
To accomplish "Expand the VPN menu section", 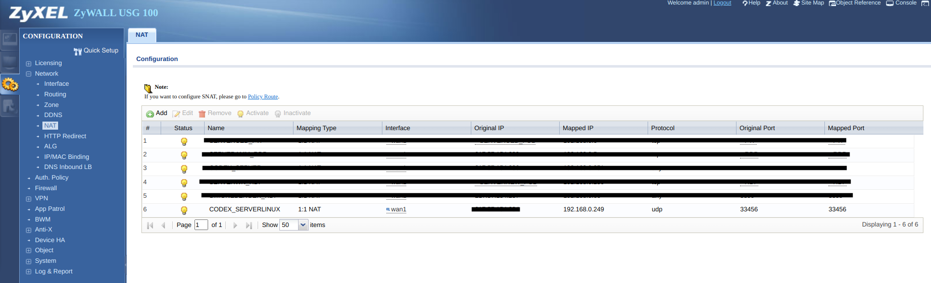I will (x=29, y=199).
